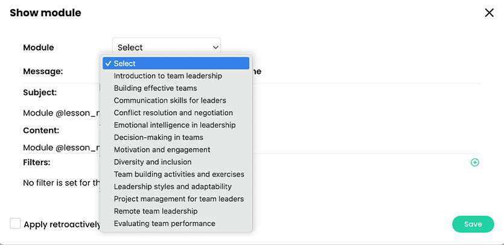Select Leadership styles and adaptability

tap(173, 187)
